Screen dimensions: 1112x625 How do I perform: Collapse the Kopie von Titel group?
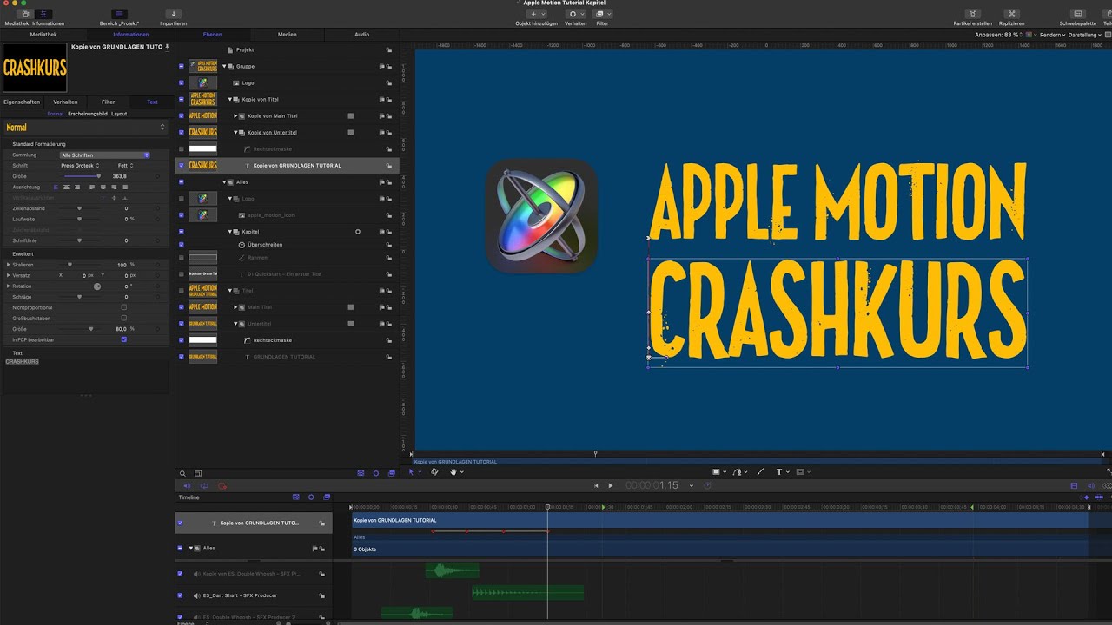[230, 99]
